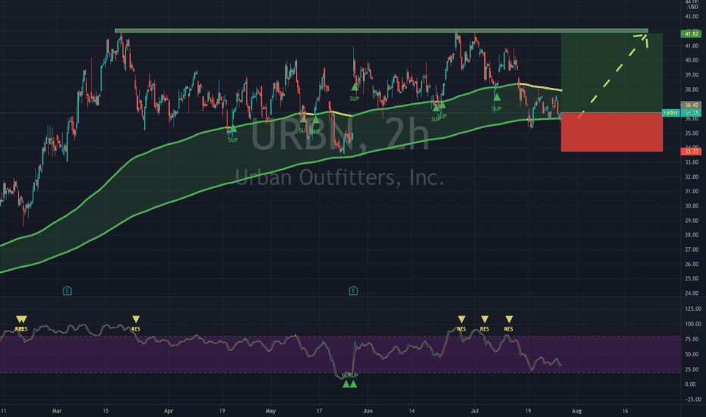Click SUP triangle marker just before June
The image size is (706, 417).
[355, 87]
